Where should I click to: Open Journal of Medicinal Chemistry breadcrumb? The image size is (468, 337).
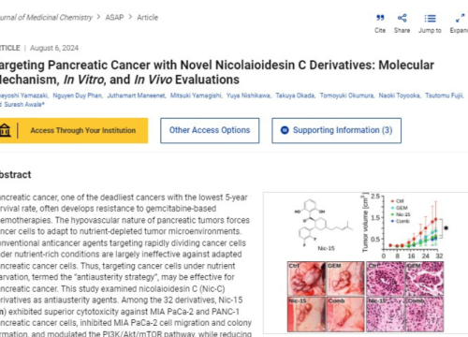[46, 17]
